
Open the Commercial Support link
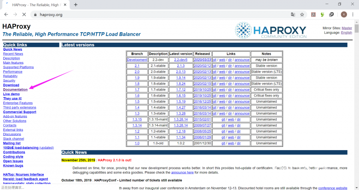coord(20,112)
